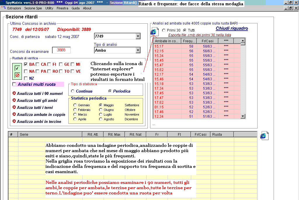Select the Aprile month radio

click(75, 119)
